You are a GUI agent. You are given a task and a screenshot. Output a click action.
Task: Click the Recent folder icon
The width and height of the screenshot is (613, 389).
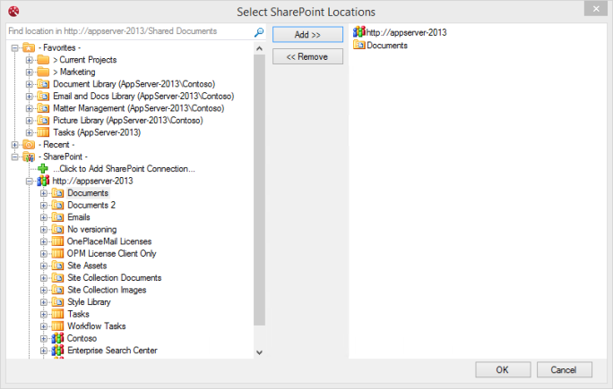pyautogui.click(x=29, y=144)
